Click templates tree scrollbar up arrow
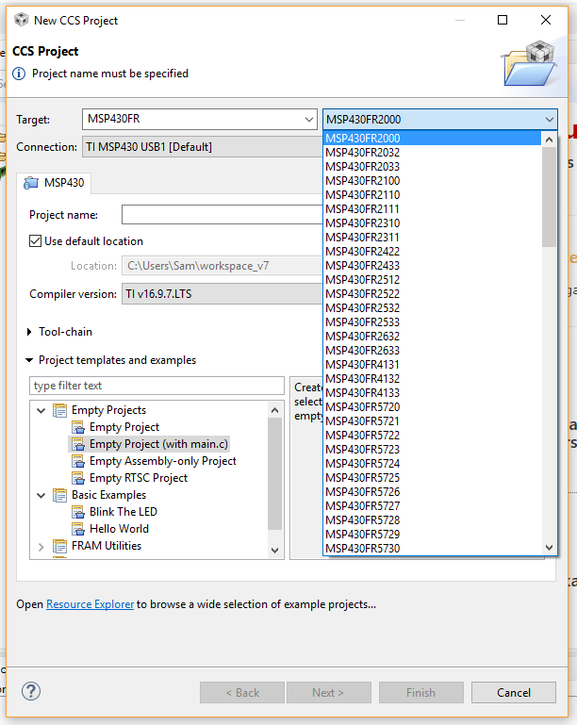577x725 pixels. (275, 410)
